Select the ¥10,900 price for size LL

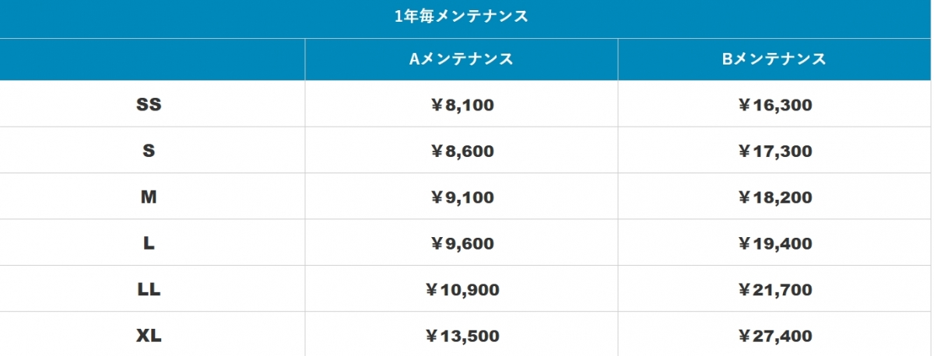462,290
